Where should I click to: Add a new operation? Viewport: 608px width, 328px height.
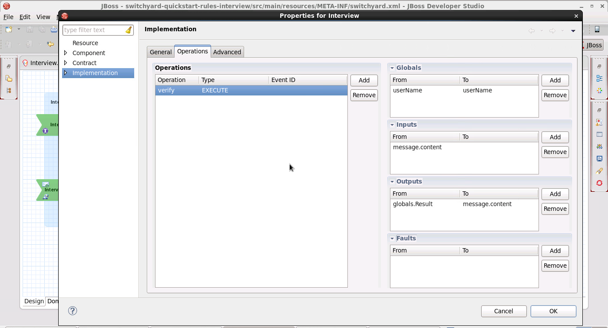[x=364, y=80]
